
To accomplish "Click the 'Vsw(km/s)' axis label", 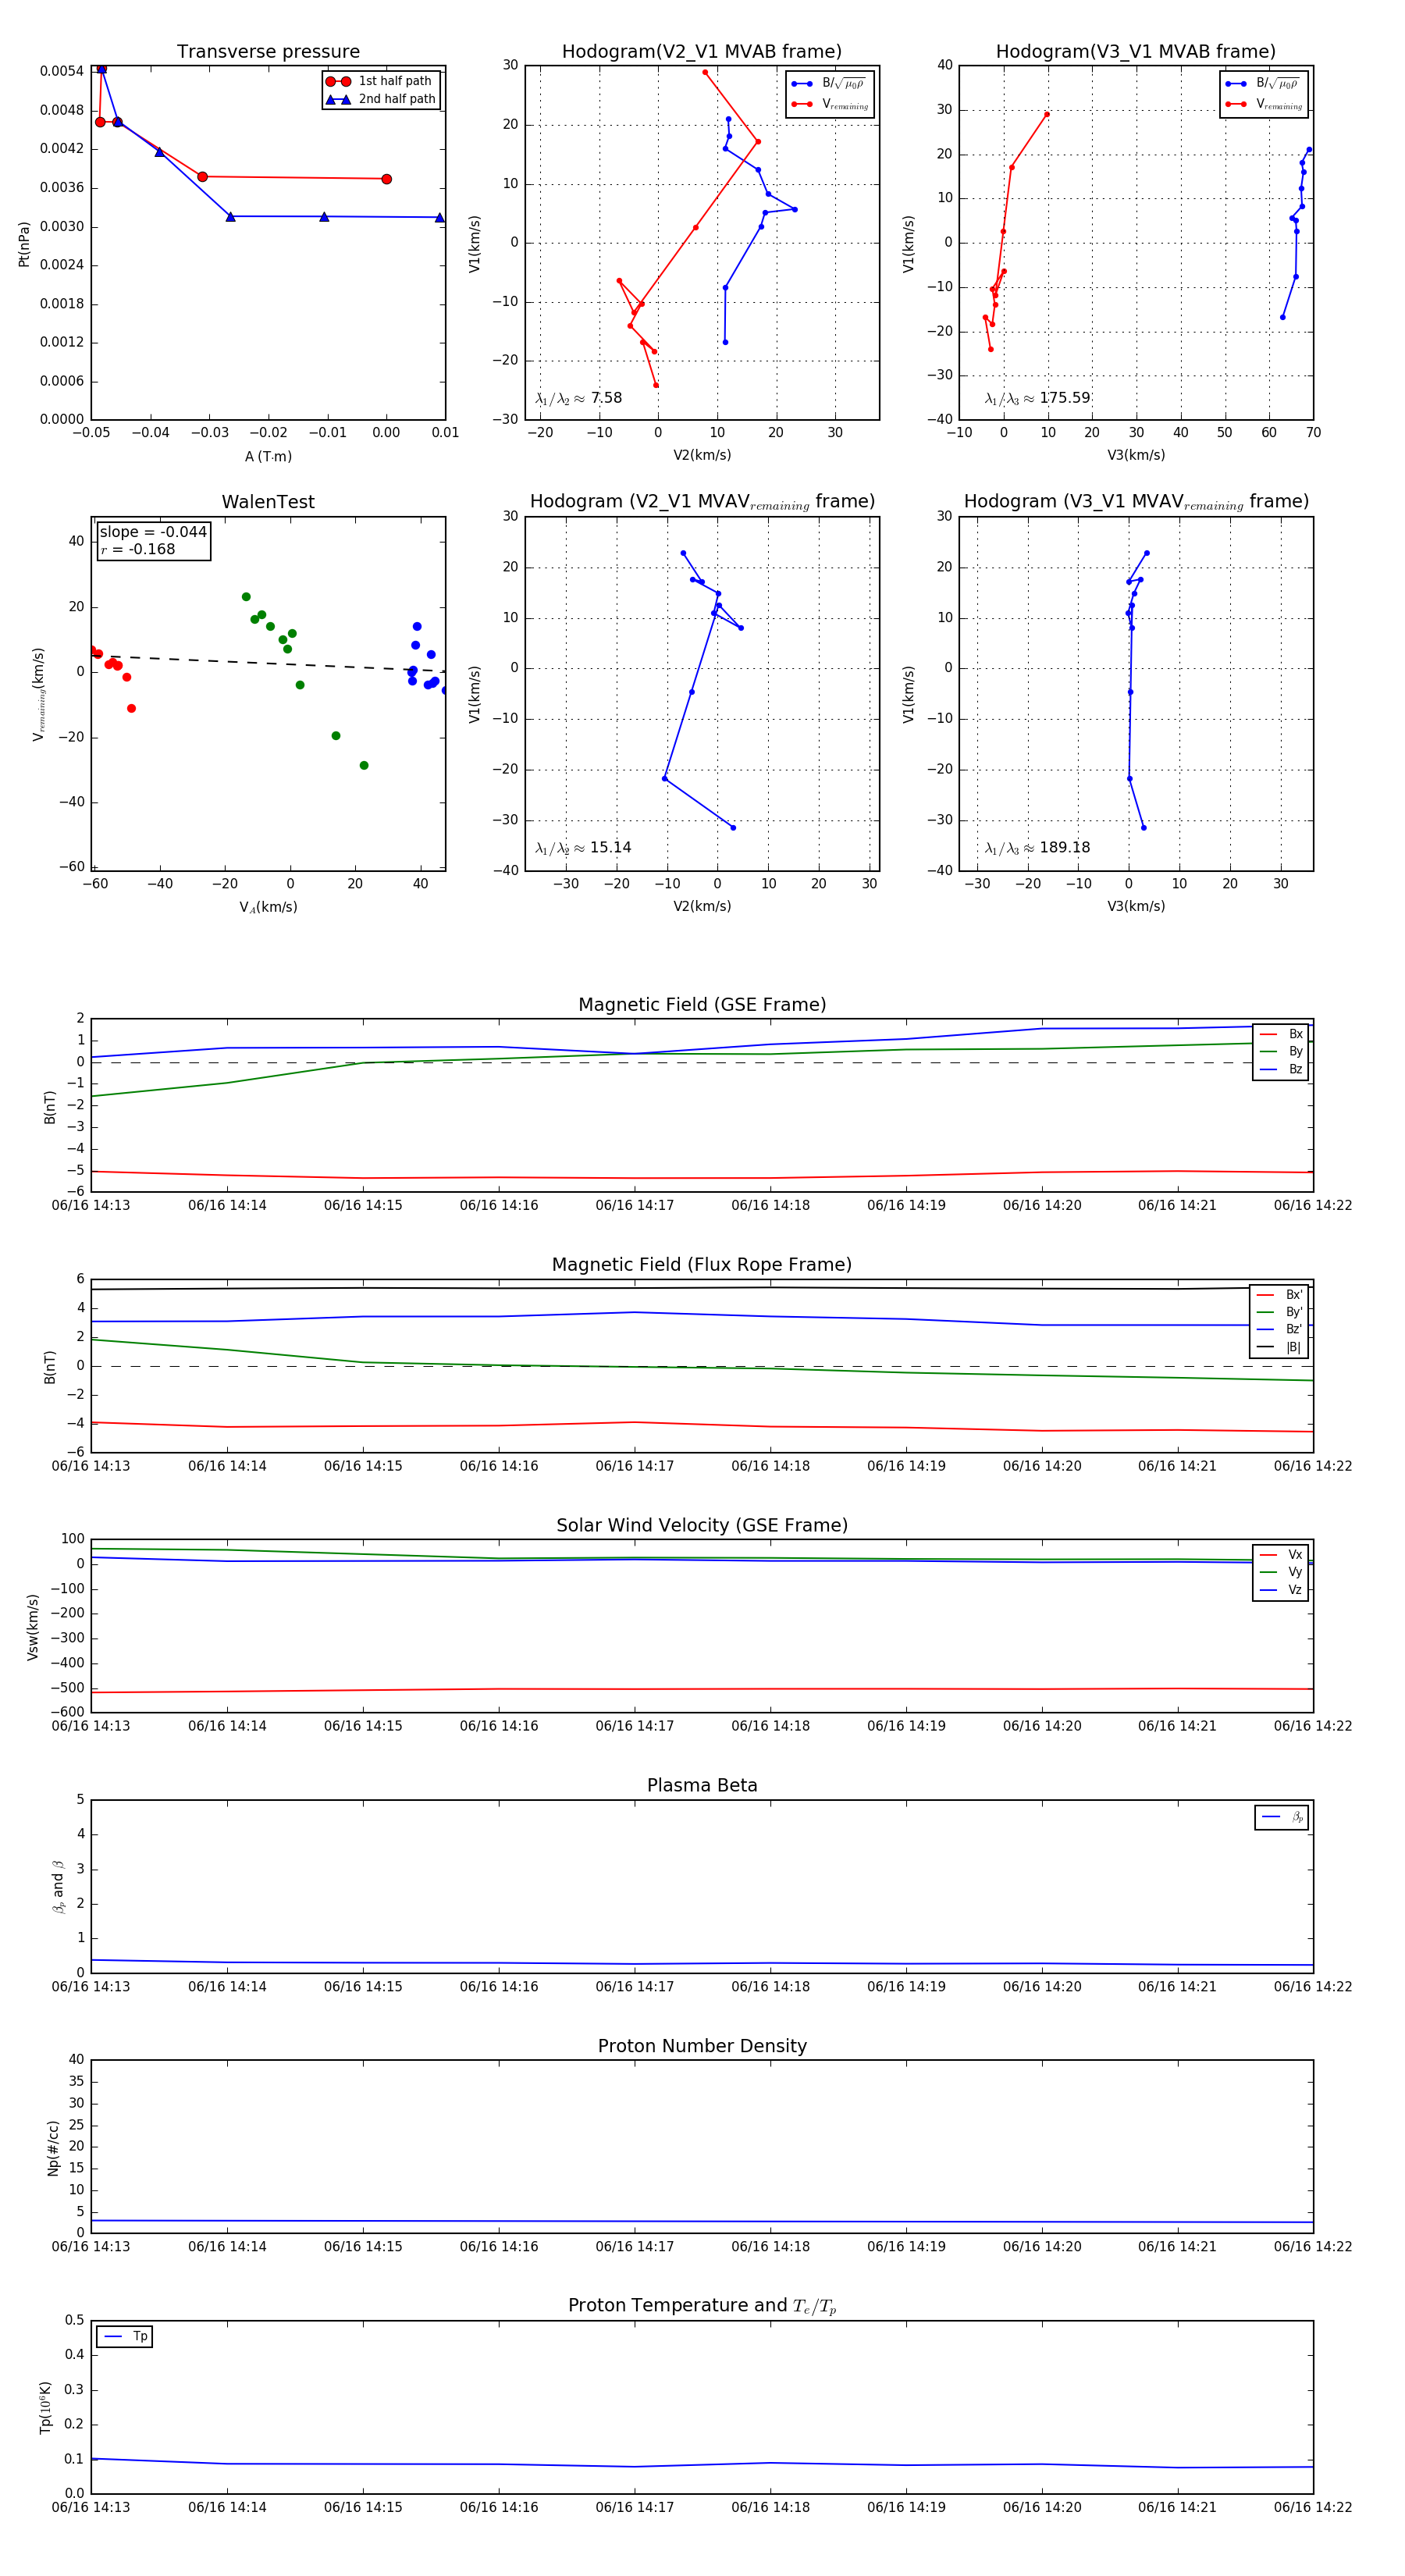I will pyautogui.click(x=33, y=1627).
